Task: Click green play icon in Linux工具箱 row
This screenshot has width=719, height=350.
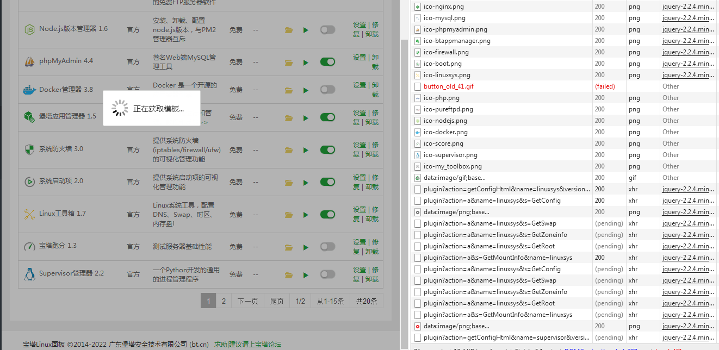Action: tap(306, 215)
